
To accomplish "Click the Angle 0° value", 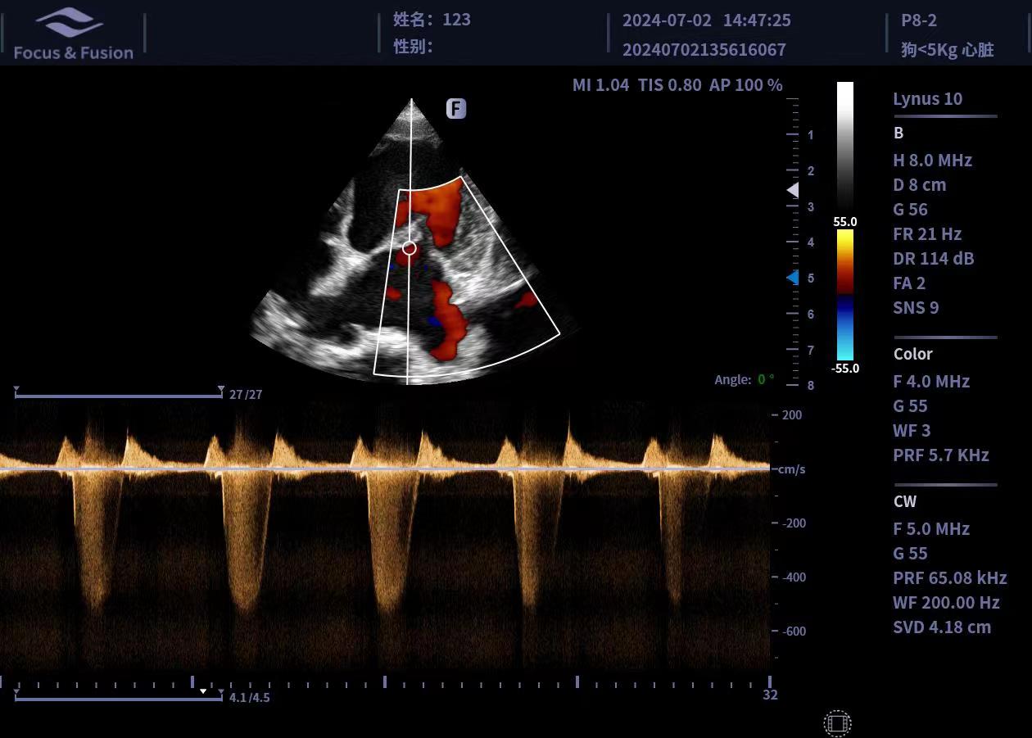I will tap(765, 379).
